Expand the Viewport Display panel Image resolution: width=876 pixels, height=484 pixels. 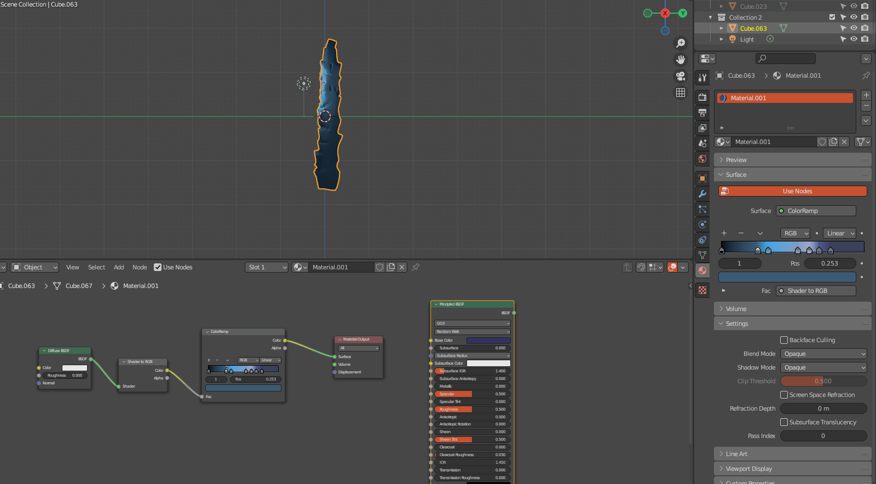pos(793,469)
